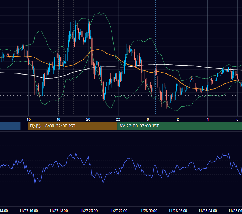Click the 11/27 16:00 time axis label

[28, 210]
